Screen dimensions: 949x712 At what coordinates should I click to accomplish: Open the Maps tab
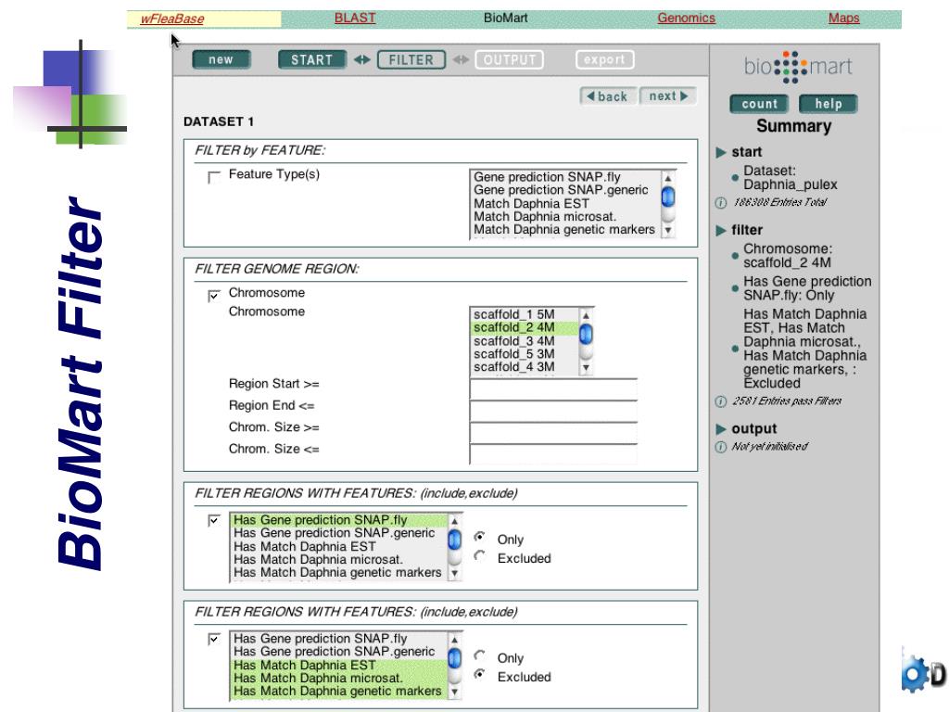click(x=843, y=19)
